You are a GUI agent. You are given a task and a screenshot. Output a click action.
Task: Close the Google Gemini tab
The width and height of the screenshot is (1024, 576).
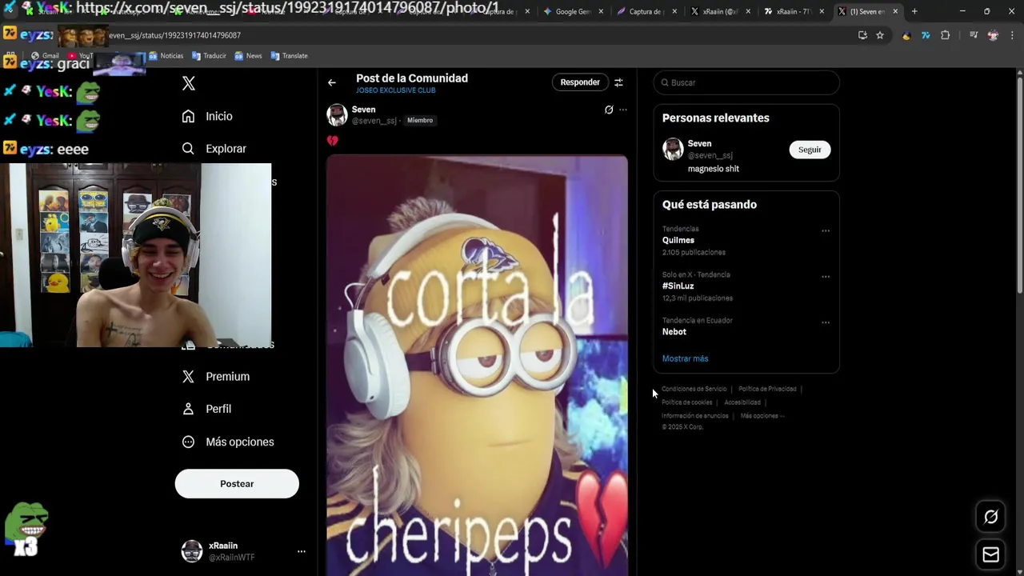(x=602, y=11)
